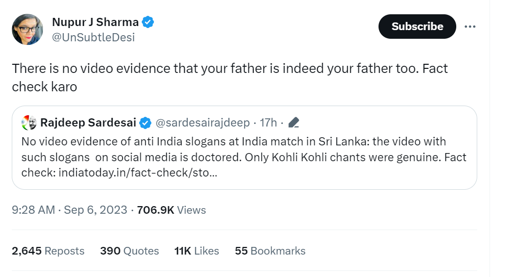Open the @sardesairajdeep handle
Screen dimensions: 511x277
[x=203, y=122]
